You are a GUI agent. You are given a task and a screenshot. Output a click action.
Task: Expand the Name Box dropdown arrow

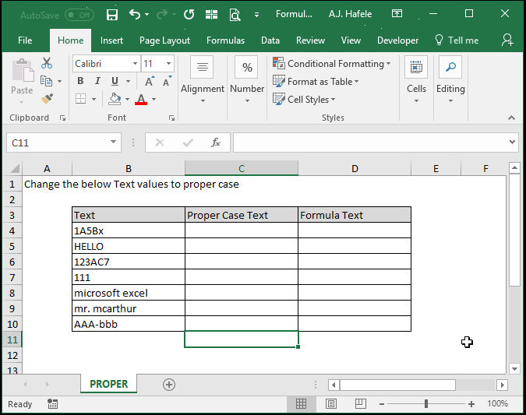click(x=114, y=142)
